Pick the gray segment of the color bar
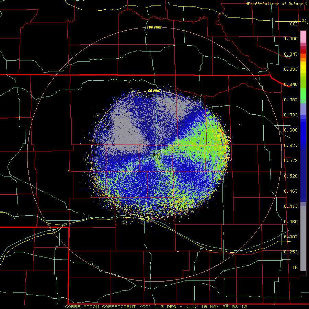 pos(303,239)
